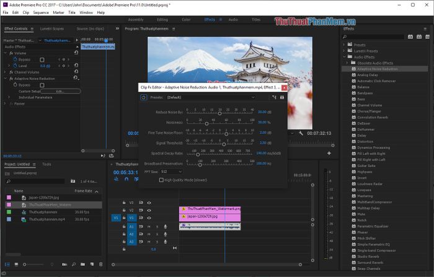Expand Individual Parameters section
Screen dimensions: 434x277
[9, 97]
